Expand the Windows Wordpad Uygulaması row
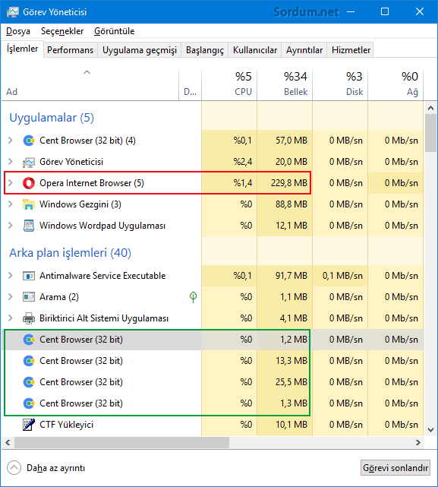Viewport: 438px width, 487px height. pyautogui.click(x=11, y=226)
